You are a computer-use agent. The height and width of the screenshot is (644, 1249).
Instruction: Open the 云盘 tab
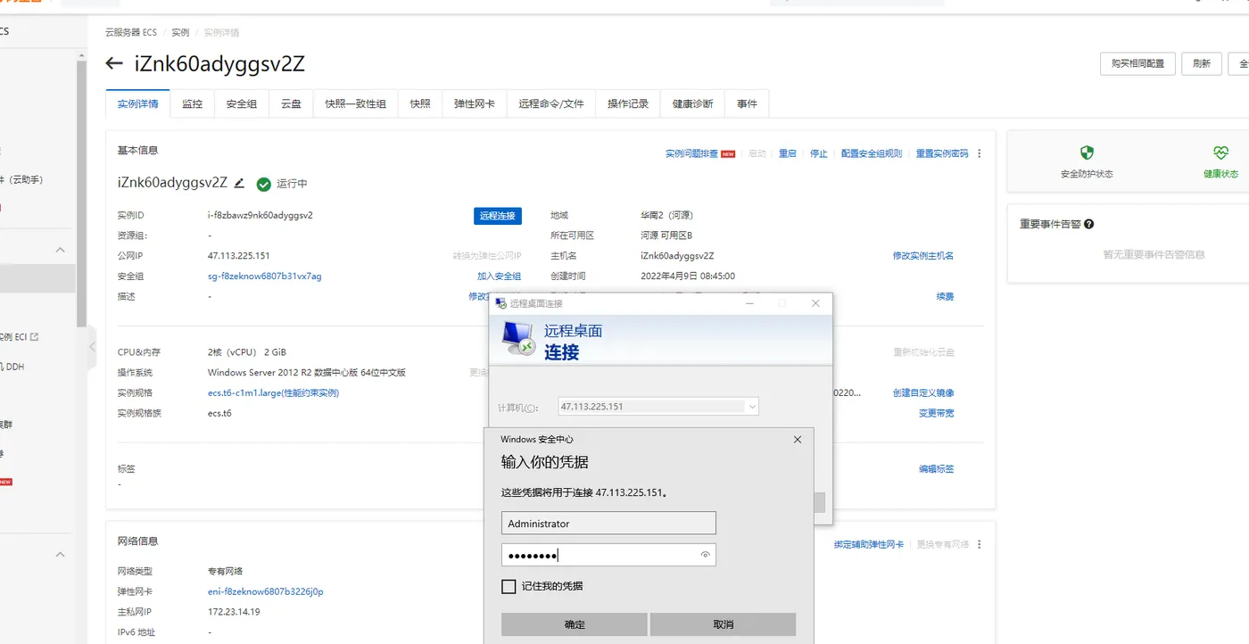pos(291,103)
